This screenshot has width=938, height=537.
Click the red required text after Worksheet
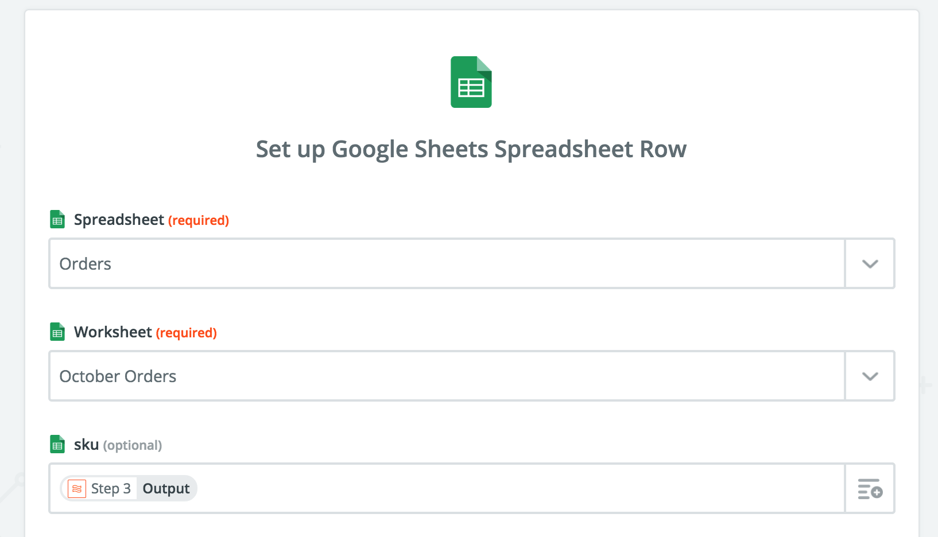click(187, 333)
